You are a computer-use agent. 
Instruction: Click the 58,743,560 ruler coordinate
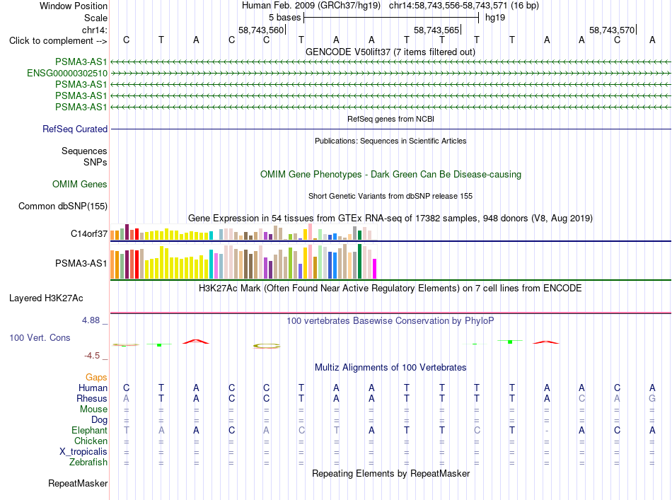click(261, 30)
